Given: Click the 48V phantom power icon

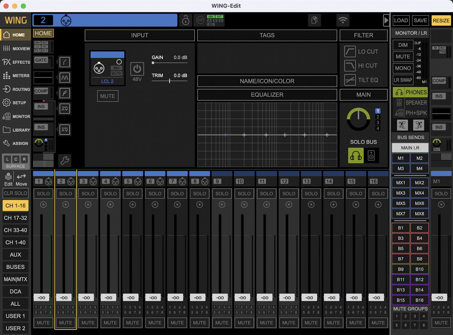Looking at the screenshot, I should (137, 69).
